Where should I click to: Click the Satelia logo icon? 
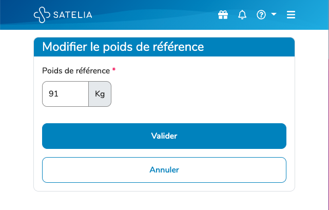pyautogui.click(x=42, y=15)
